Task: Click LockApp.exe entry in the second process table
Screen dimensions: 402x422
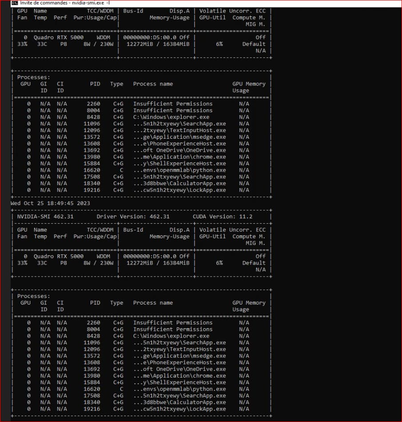Action: (x=179, y=409)
